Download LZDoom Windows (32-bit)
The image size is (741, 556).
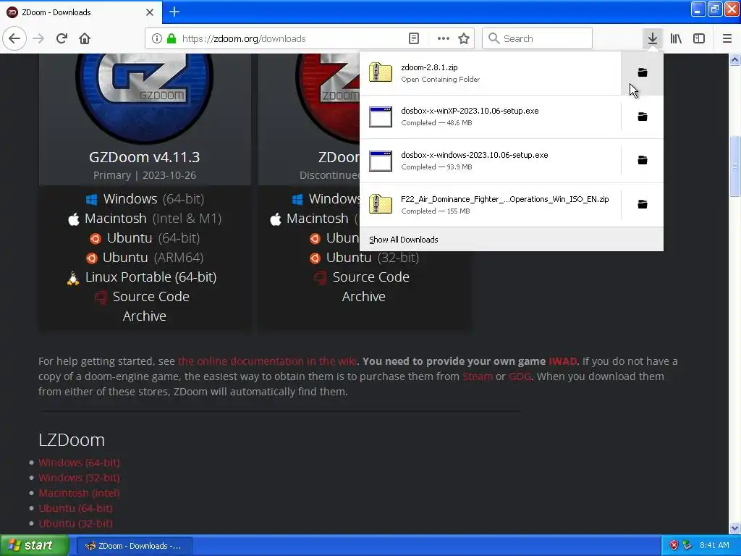(79, 478)
